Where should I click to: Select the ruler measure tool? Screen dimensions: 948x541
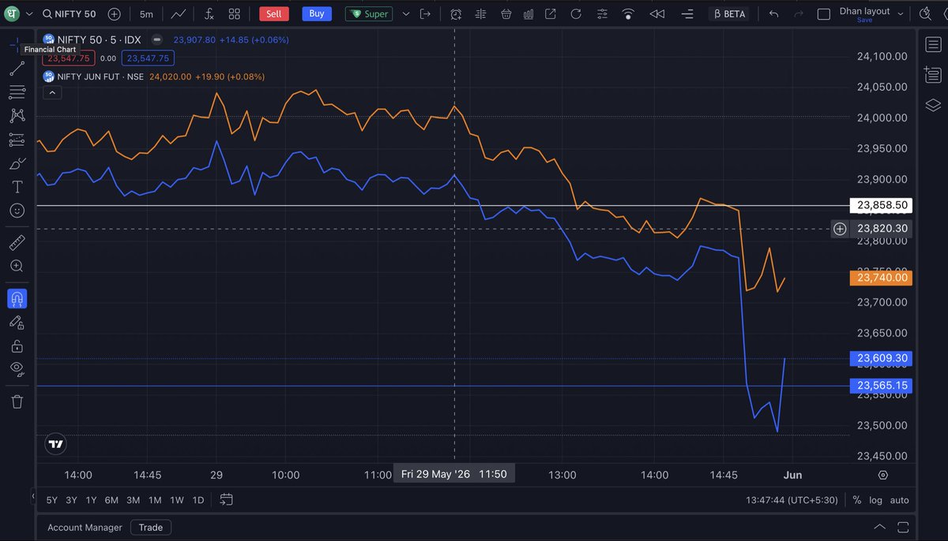(17, 243)
